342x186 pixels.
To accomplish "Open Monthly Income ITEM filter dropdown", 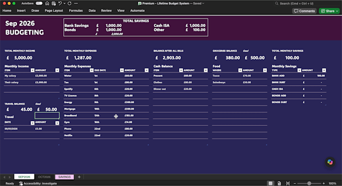I will click(33, 70).
